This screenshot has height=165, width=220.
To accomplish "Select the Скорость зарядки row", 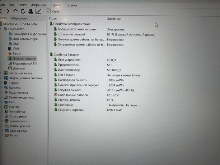I will point(88,110).
